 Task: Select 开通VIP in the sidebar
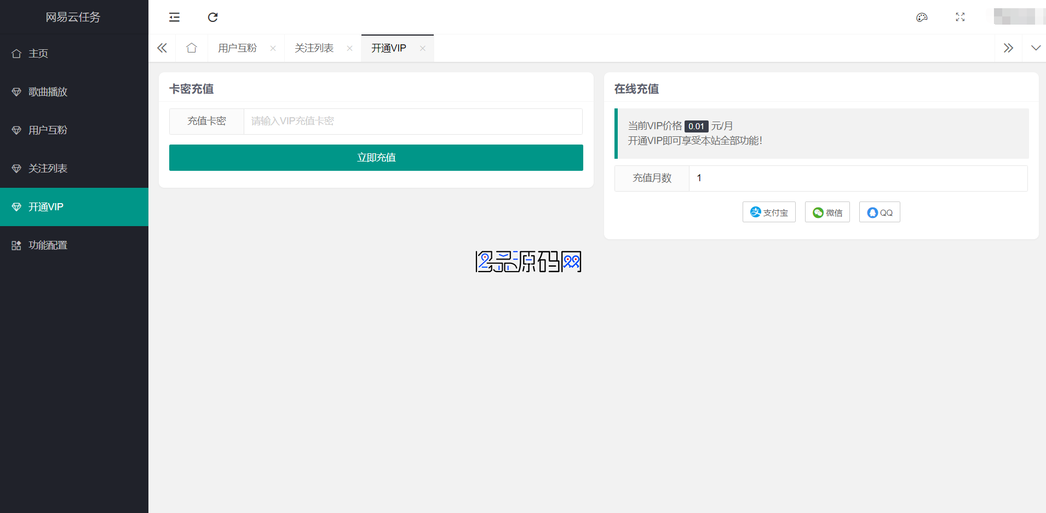tap(74, 207)
